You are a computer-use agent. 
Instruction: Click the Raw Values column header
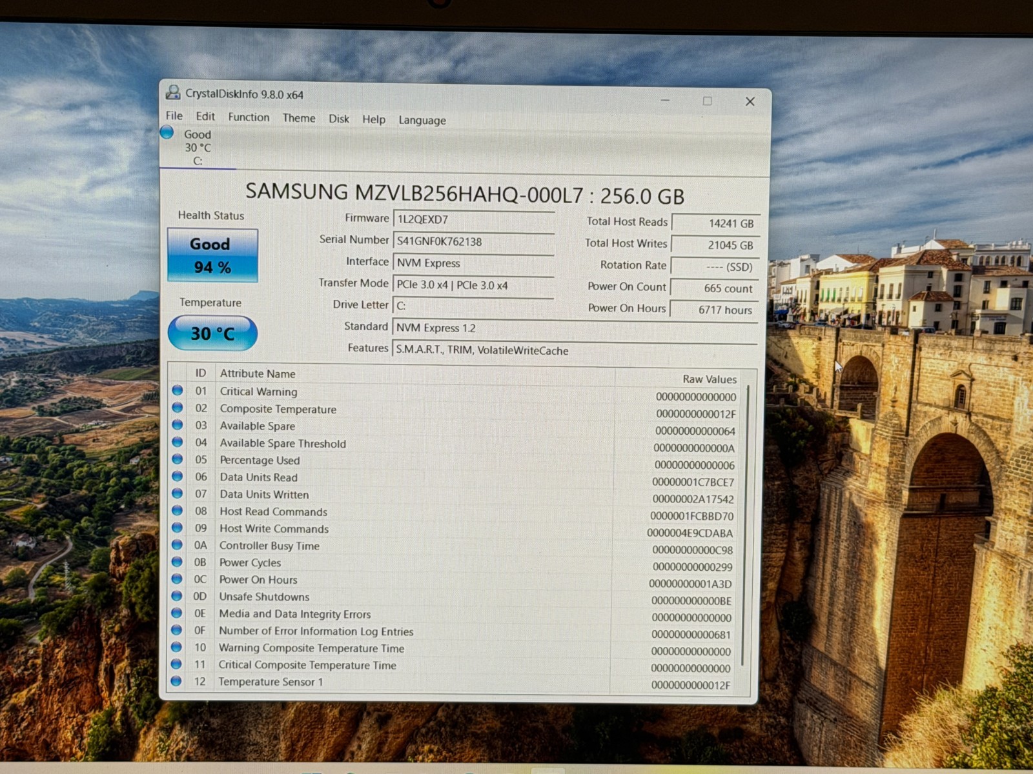click(x=710, y=379)
